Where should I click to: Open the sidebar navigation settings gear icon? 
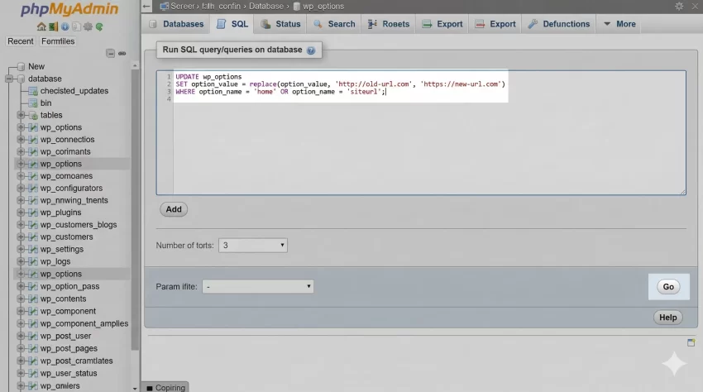pos(88,26)
